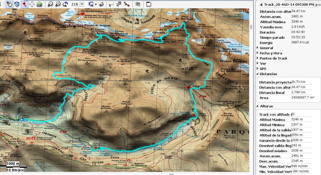This screenshot has height=175, width=321.
Task: Zoom in with the plus magnifier
Action: [58, 4]
